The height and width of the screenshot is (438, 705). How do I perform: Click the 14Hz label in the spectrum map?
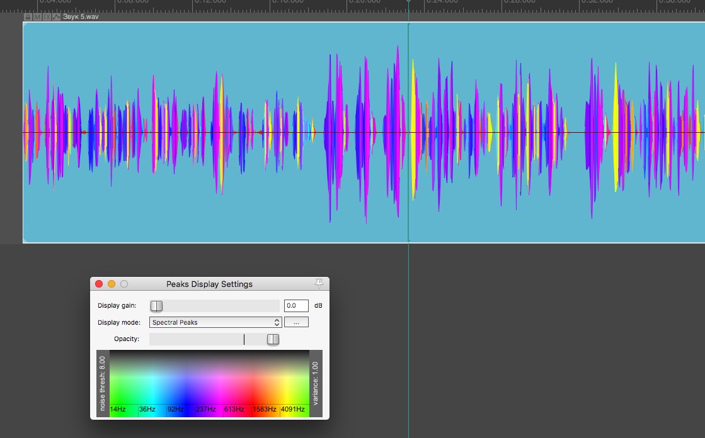(118, 410)
